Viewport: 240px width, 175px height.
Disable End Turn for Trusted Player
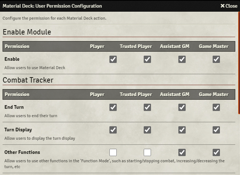tap(147, 107)
